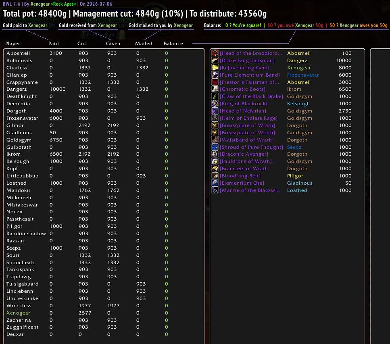Open the [Elementium Ore] item link
Viewport: 390px width, 344px height.
(x=242, y=183)
